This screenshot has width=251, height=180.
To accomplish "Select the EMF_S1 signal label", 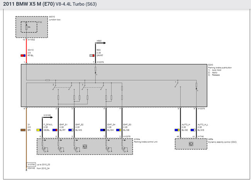I will click(x=64, y=125).
